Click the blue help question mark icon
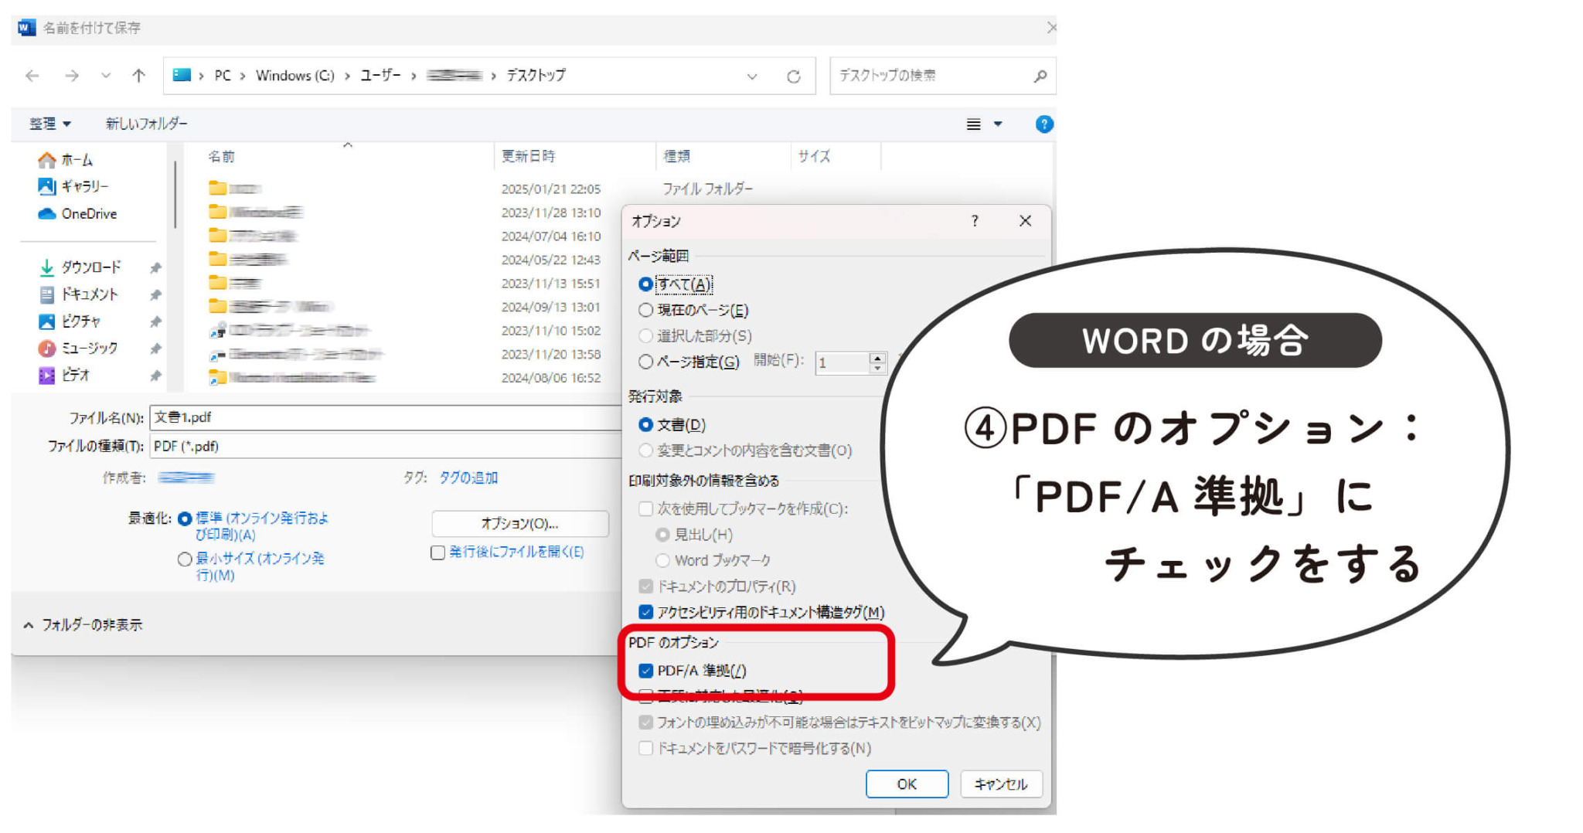Viewport: 1583px width, 833px height. [x=1043, y=124]
